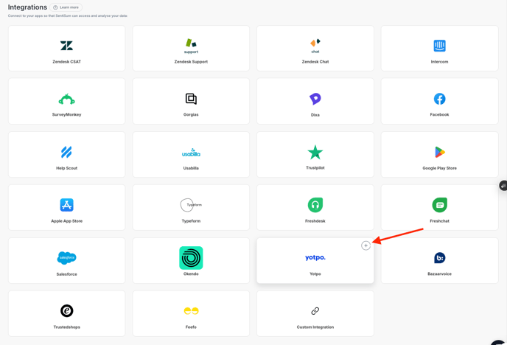Open the Learn more link

66,7
